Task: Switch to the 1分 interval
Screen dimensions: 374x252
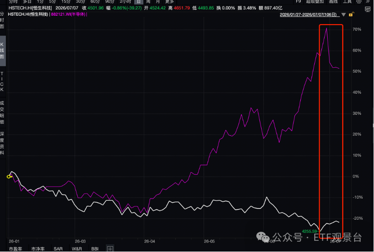Action: pyautogui.click(x=40, y=2)
